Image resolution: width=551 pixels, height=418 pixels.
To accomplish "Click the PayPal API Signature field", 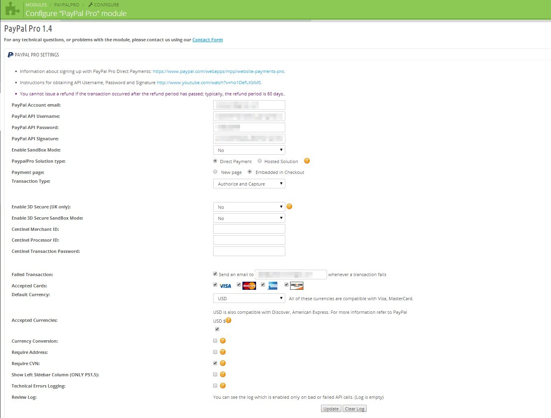I will tap(249, 139).
